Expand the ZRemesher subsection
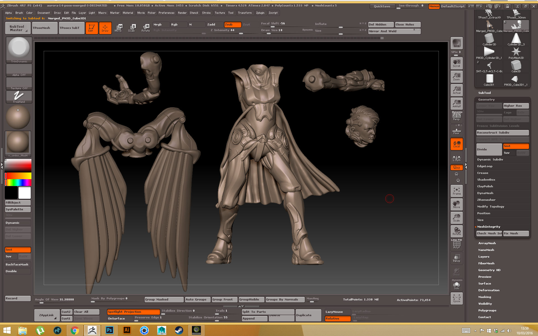Image resolution: width=538 pixels, height=336 pixels. click(486, 200)
